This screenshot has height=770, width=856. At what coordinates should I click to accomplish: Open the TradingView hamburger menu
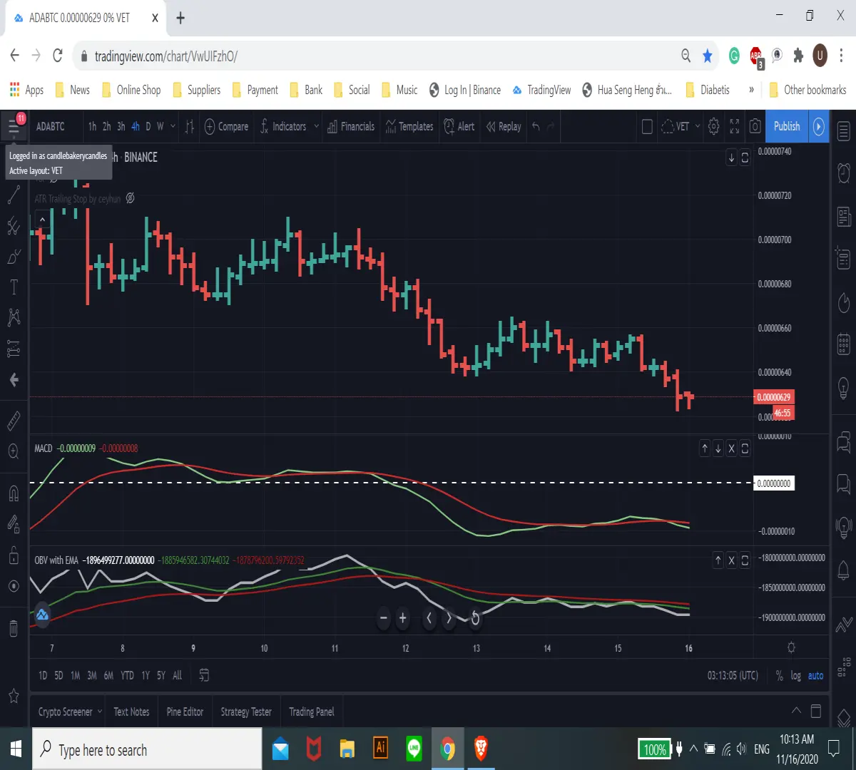point(14,127)
